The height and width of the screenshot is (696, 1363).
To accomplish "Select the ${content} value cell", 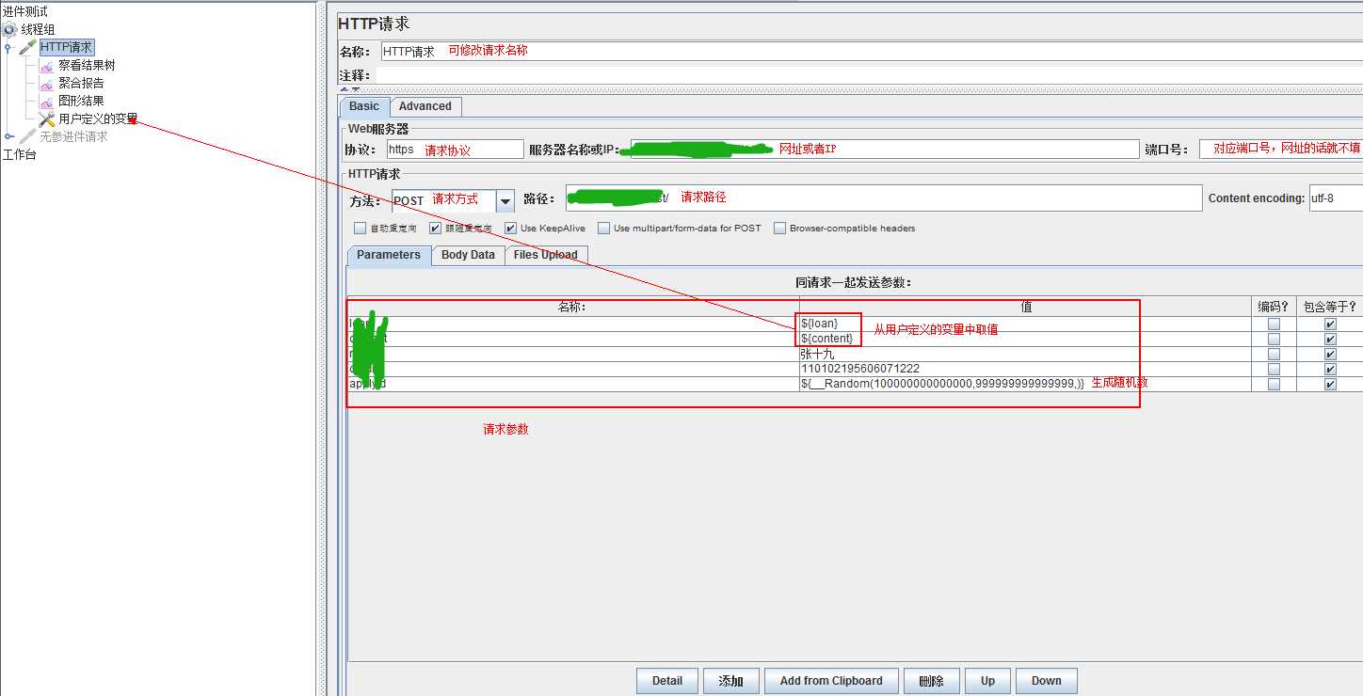I will 1026,339.
